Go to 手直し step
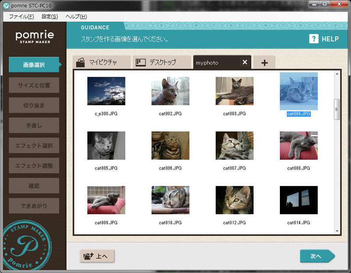Screen dimensions: 351x273 [x=34, y=126]
